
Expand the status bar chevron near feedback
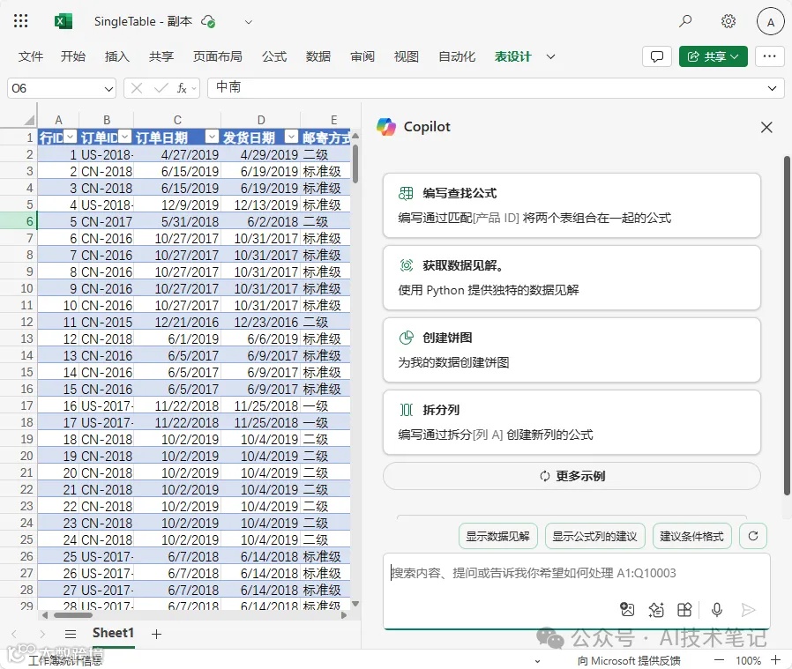[x=537, y=660]
